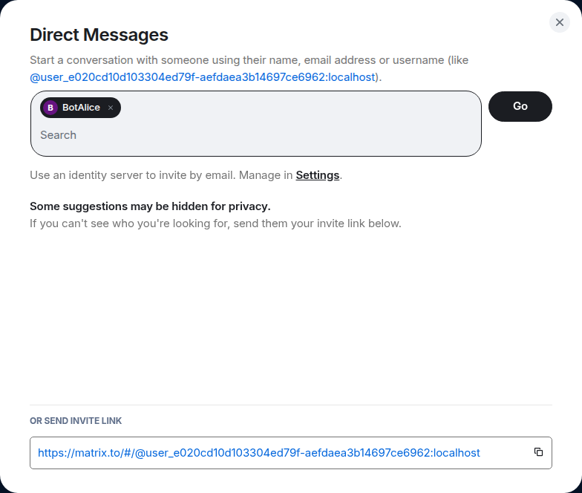Open the Settings link

(317, 175)
